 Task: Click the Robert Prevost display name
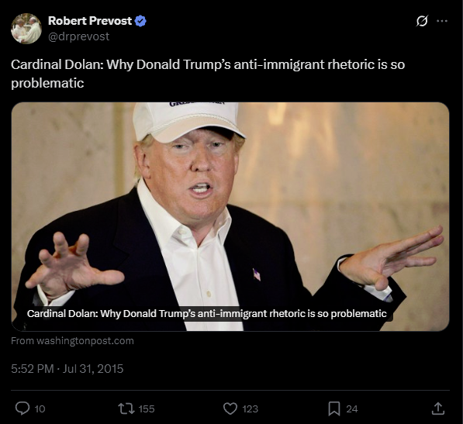click(90, 21)
